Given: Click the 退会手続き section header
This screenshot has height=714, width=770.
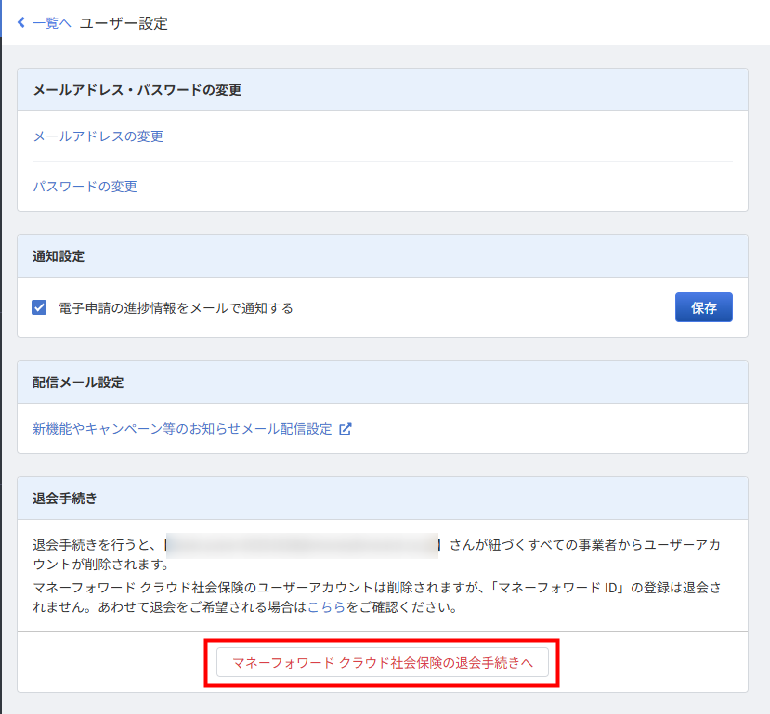Looking at the screenshot, I should point(65,499).
